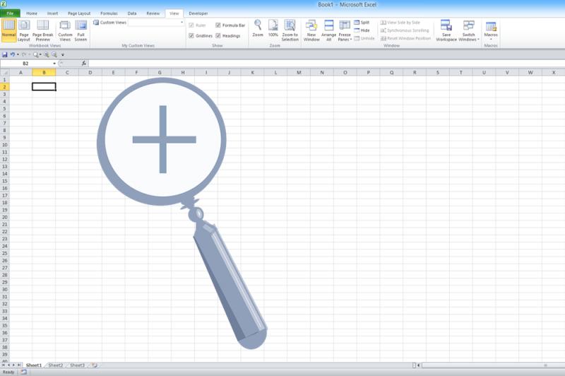Open the Zoom dialog from ribbon
The width and height of the screenshot is (565, 376).
pos(258,28)
